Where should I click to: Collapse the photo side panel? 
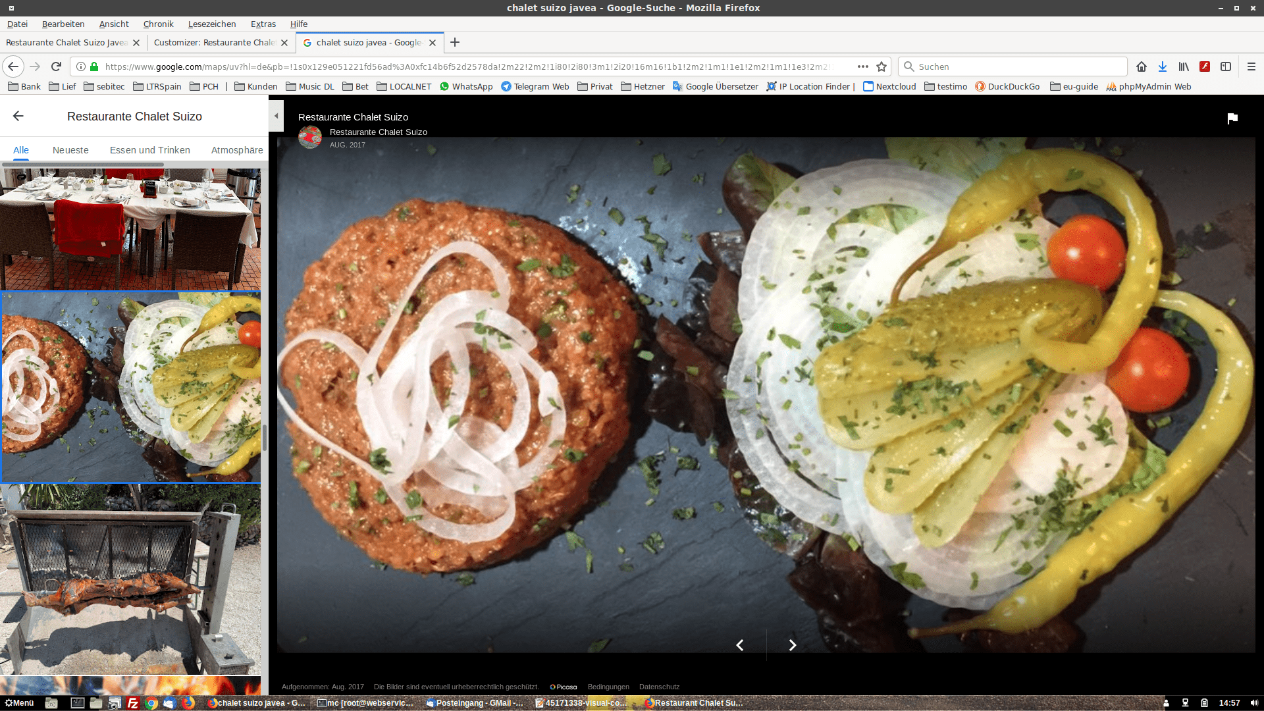pos(276,116)
